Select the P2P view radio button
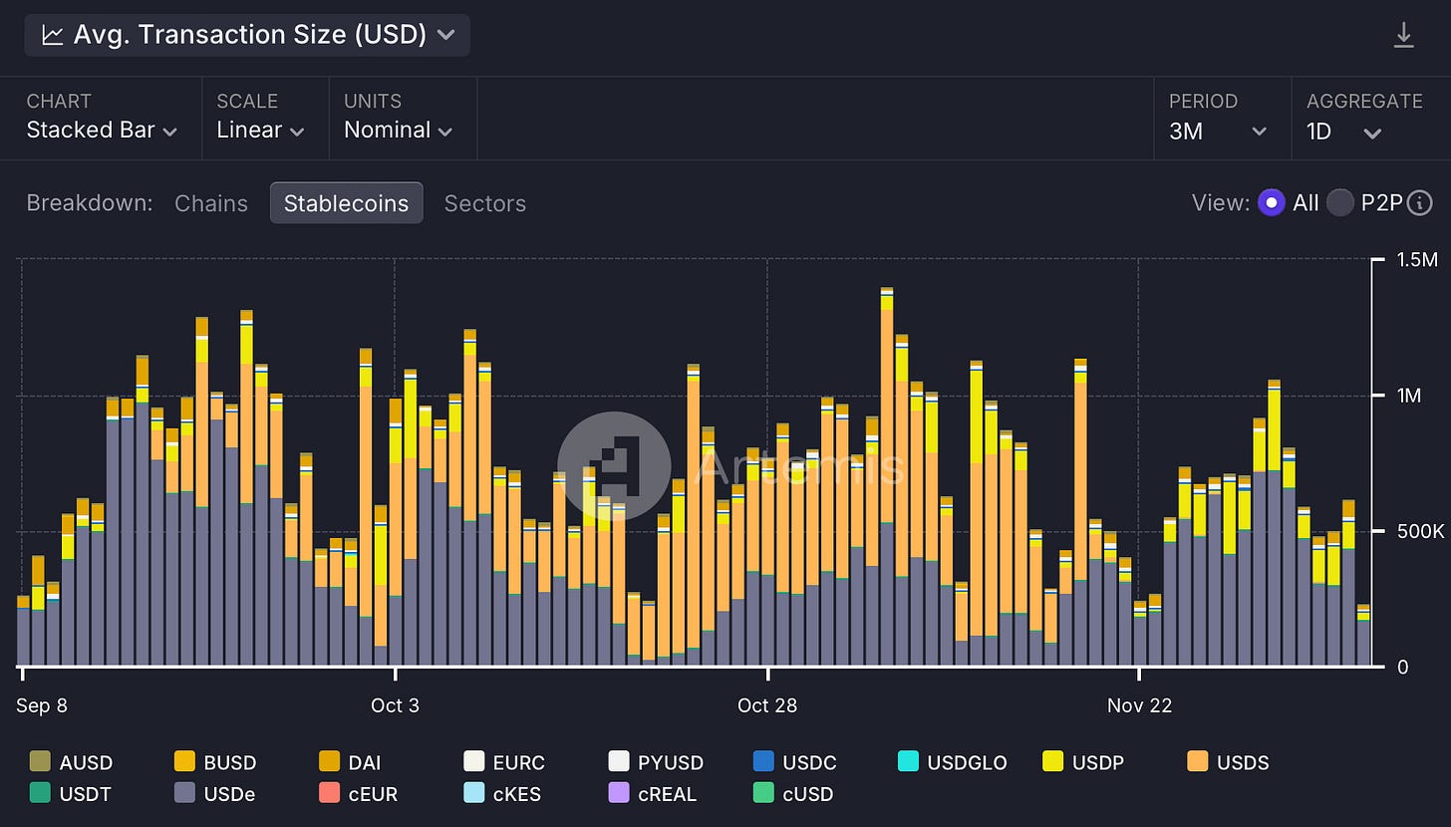Screen dimensions: 1451x827 (x=1340, y=203)
